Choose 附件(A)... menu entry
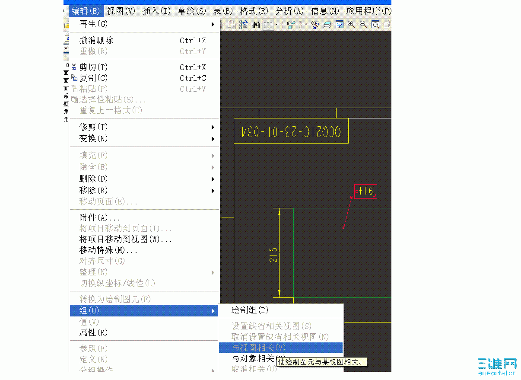The image size is (521, 380). (x=144, y=217)
